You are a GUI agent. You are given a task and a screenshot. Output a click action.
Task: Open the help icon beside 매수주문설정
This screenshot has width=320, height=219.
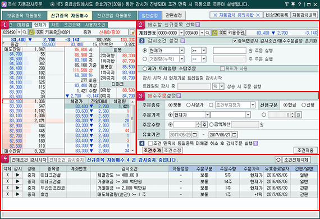click(179, 95)
